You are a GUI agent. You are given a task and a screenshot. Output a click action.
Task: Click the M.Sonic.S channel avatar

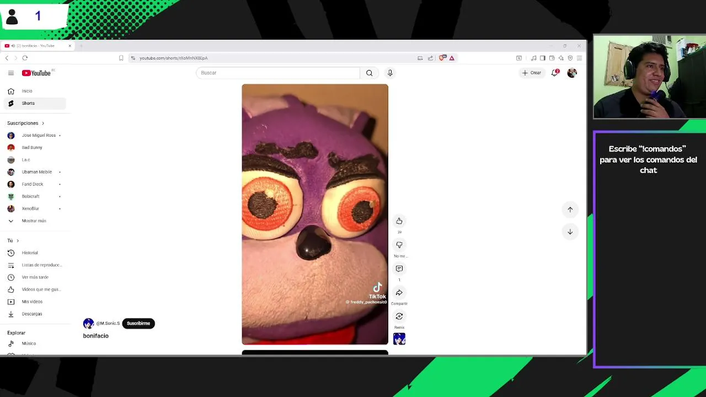88,323
